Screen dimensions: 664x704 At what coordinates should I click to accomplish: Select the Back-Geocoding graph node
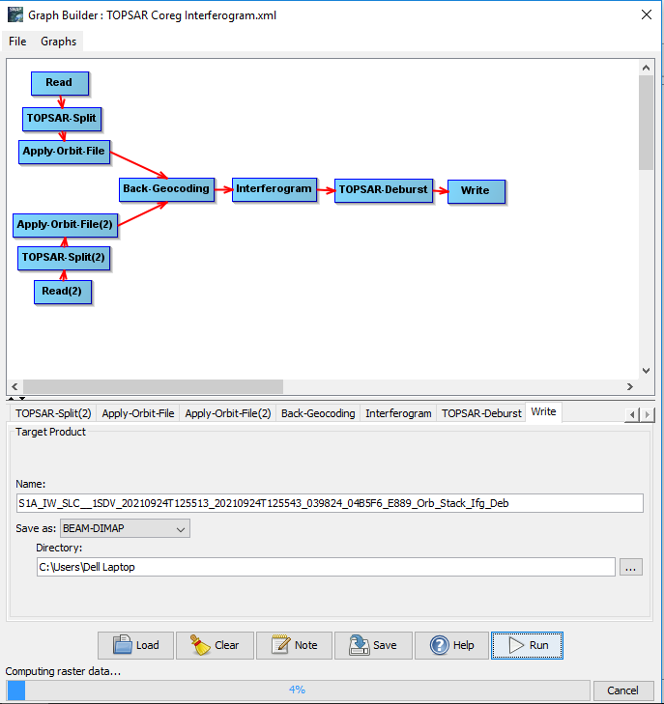[166, 189]
